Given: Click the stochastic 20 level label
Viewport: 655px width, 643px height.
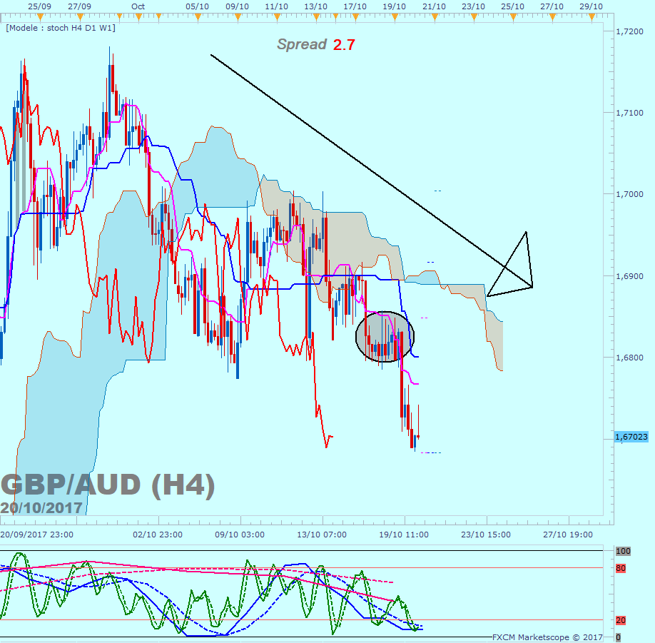Looking at the screenshot, I should (621, 620).
